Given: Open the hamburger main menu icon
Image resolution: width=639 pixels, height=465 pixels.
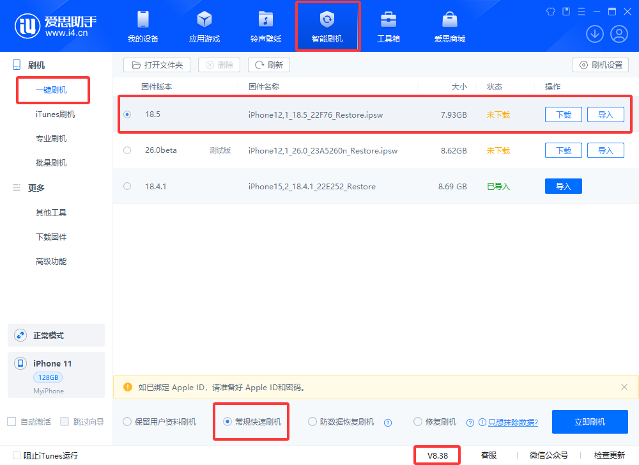Looking at the screenshot, I should pyautogui.click(x=581, y=12).
